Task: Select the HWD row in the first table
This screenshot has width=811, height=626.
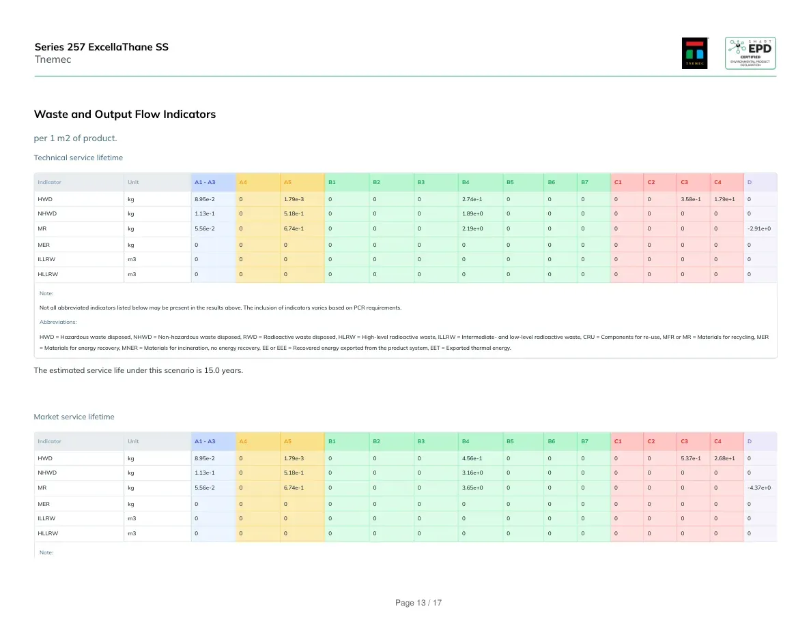Action: [405, 199]
